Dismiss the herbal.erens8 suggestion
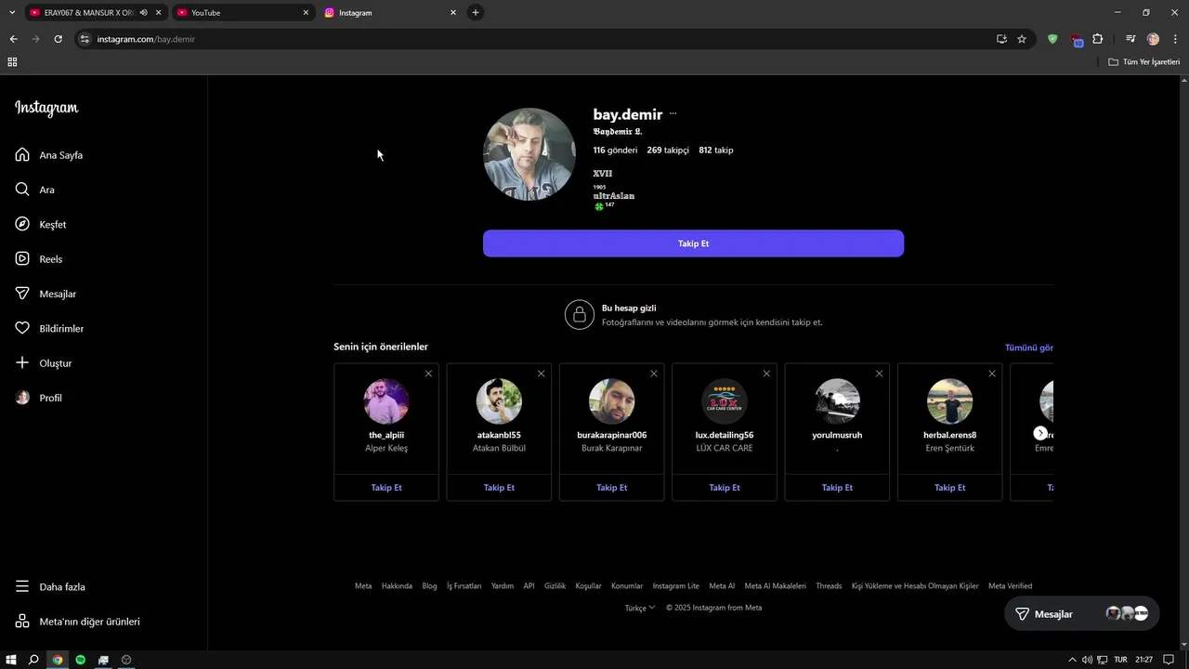Screen dimensions: 1189x669 [x=992, y=374]
